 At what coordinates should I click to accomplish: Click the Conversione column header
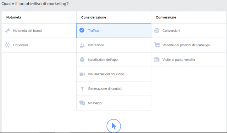(x=166, y=17)
